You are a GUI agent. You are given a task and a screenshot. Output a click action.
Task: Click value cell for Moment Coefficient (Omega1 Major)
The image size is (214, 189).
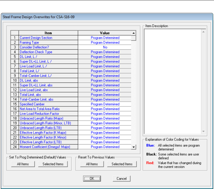105,147
